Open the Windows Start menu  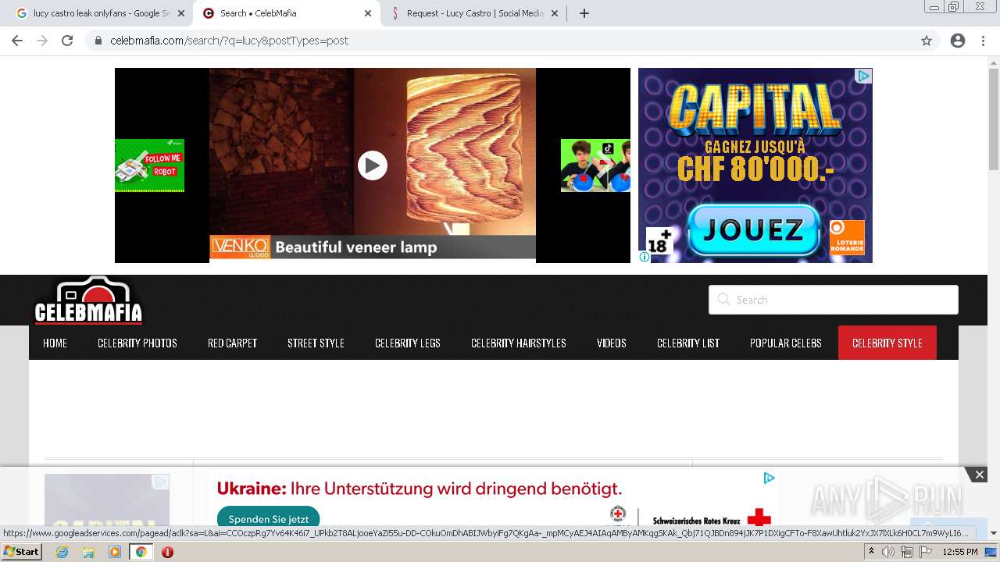(21, 552)
